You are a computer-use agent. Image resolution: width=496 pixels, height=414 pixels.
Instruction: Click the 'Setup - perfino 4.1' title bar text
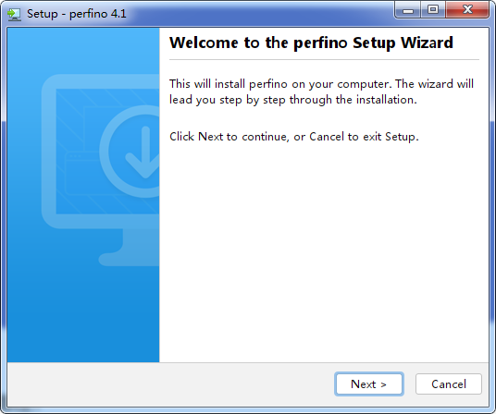click(x=77, y=14)
